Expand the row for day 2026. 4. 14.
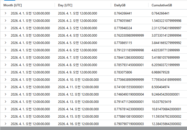The image size is (187, 130). (x=6, y=109)
